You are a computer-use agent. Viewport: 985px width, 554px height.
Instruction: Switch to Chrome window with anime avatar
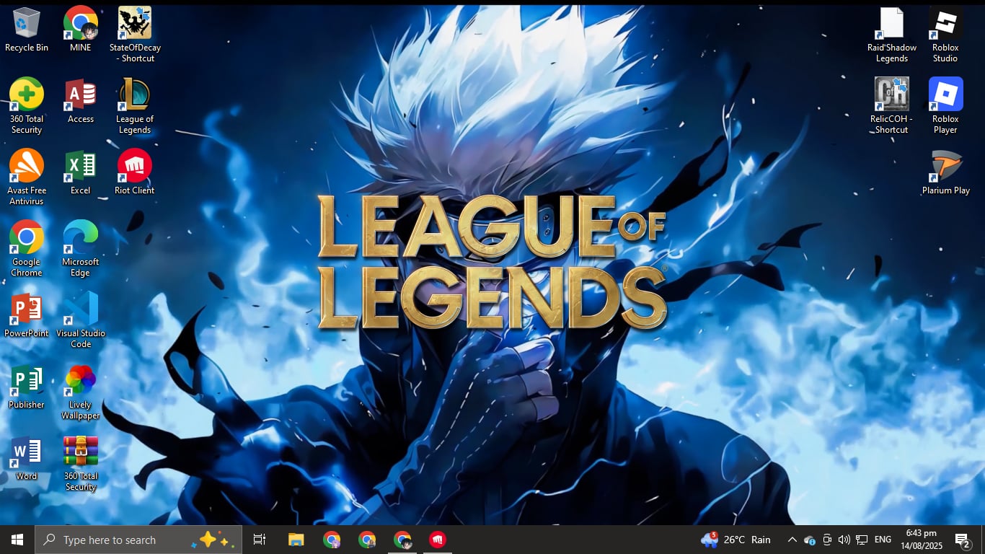point(402,540)
